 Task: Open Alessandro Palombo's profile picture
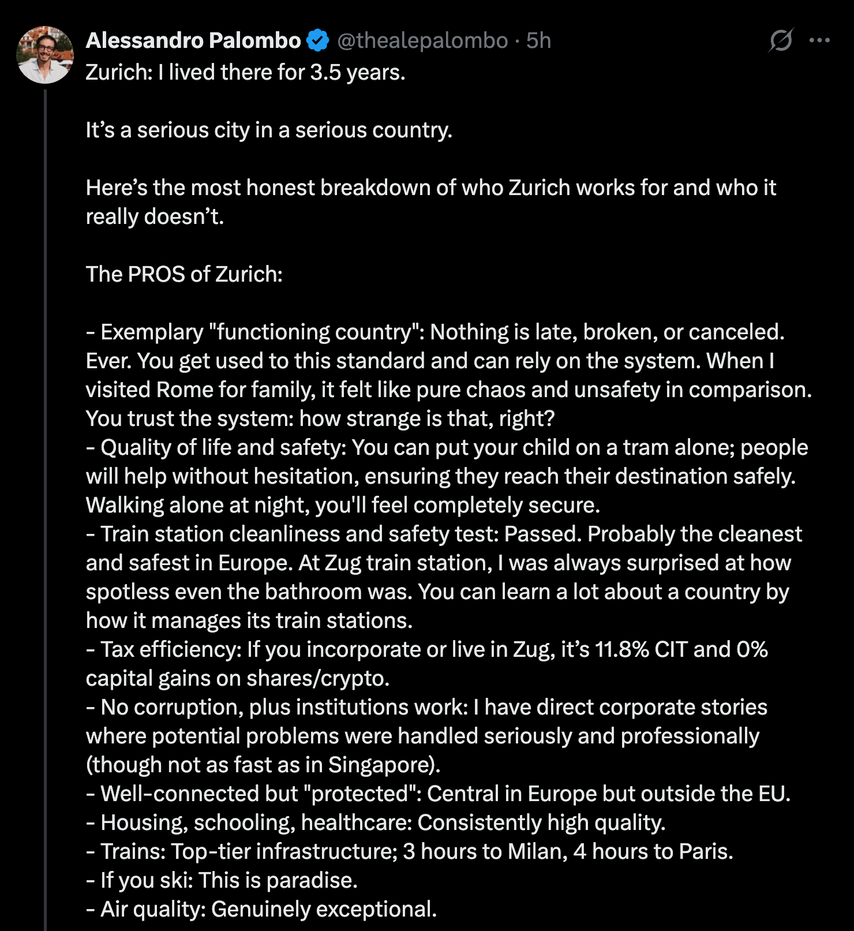pos(45,55)
